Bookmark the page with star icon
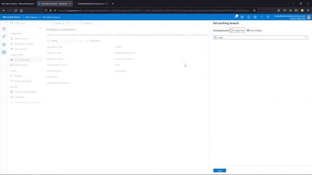The height and width of the screenshot is (175, 312). pyautogui.click(x=254, y=10)
